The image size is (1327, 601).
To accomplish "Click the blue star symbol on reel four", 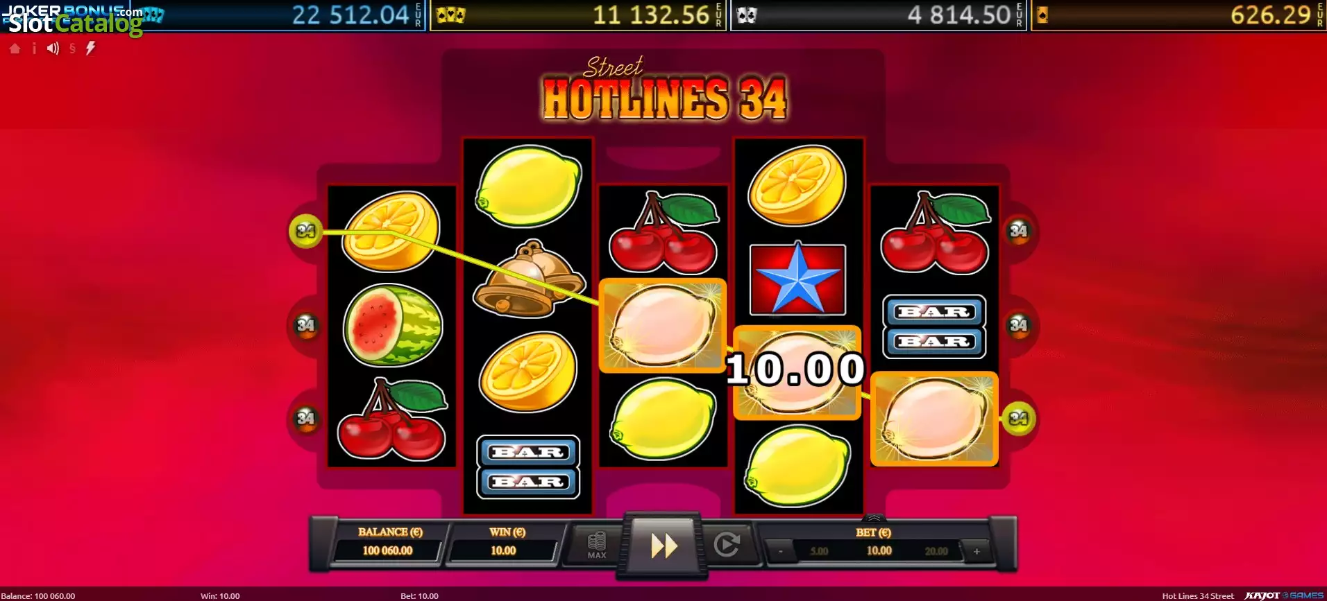I will (x=797, y=279).
